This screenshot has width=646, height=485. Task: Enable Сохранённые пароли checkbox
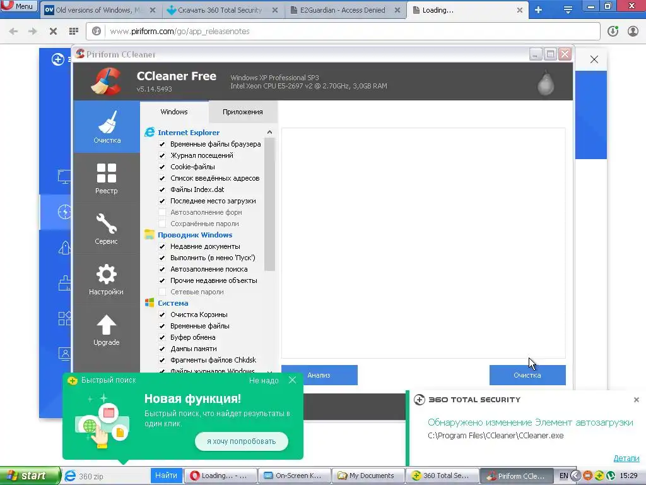click(x=162, y=224)
